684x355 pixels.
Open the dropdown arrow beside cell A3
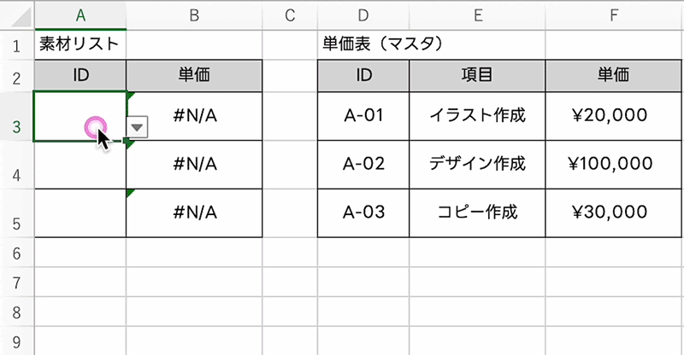pyautogui.click(x=137, y=126)
